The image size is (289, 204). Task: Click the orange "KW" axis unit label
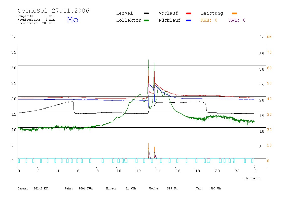point(269,37)
